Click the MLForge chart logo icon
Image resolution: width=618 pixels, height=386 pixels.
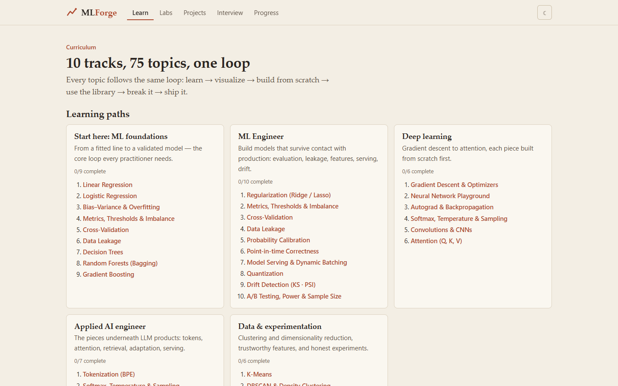tap(72, 12)
